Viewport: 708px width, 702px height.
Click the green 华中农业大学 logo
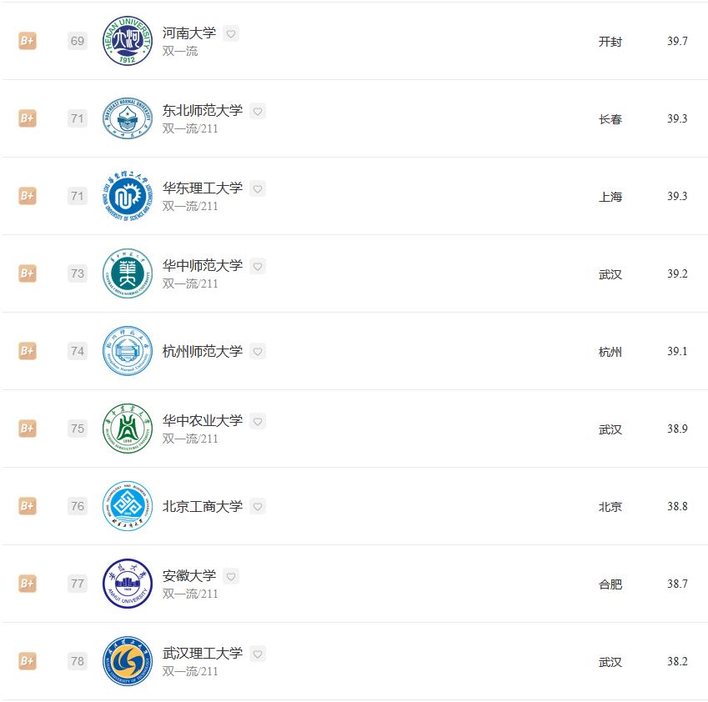tap(126, 429)
